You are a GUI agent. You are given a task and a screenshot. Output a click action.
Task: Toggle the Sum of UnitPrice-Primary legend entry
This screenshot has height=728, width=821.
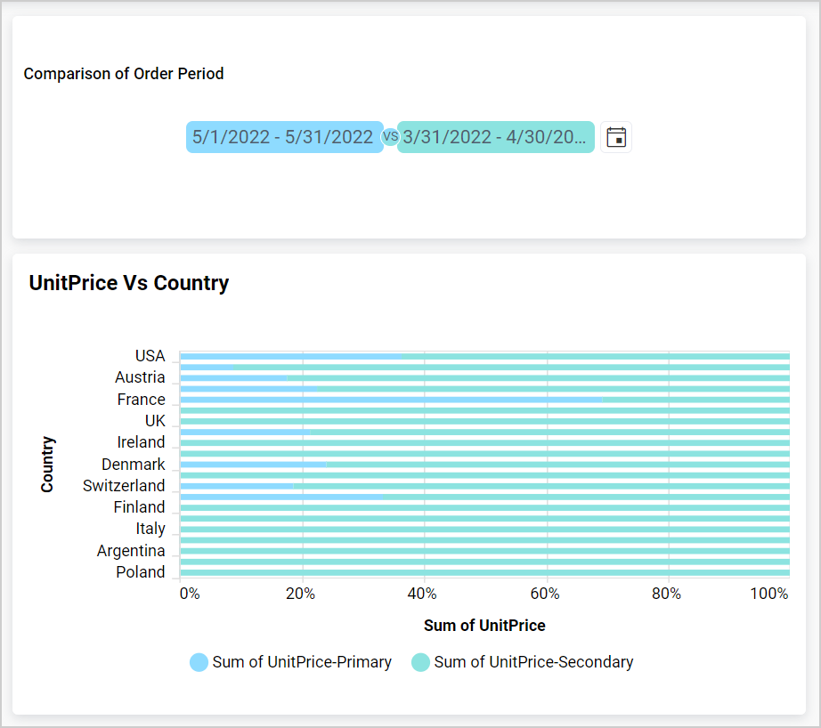[x=303, y=662]
